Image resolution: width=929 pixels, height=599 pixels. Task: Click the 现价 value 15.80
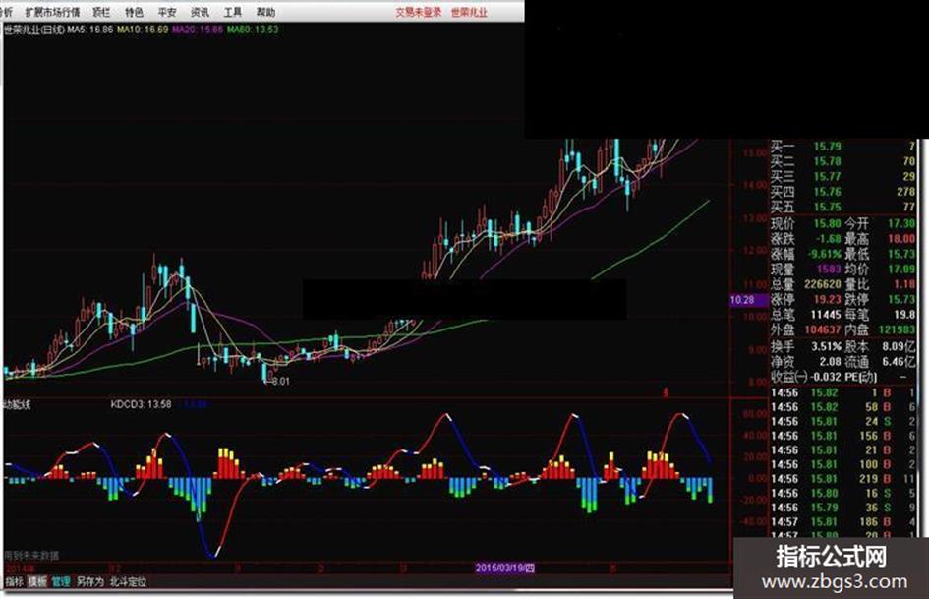827,223
